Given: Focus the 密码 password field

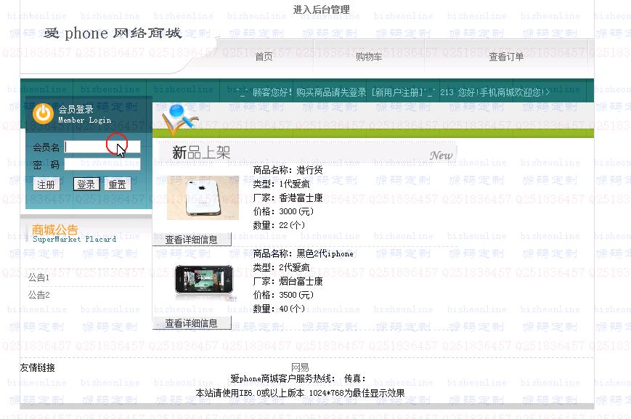Looking at the screenshot, I should click(x=102, y=164).
